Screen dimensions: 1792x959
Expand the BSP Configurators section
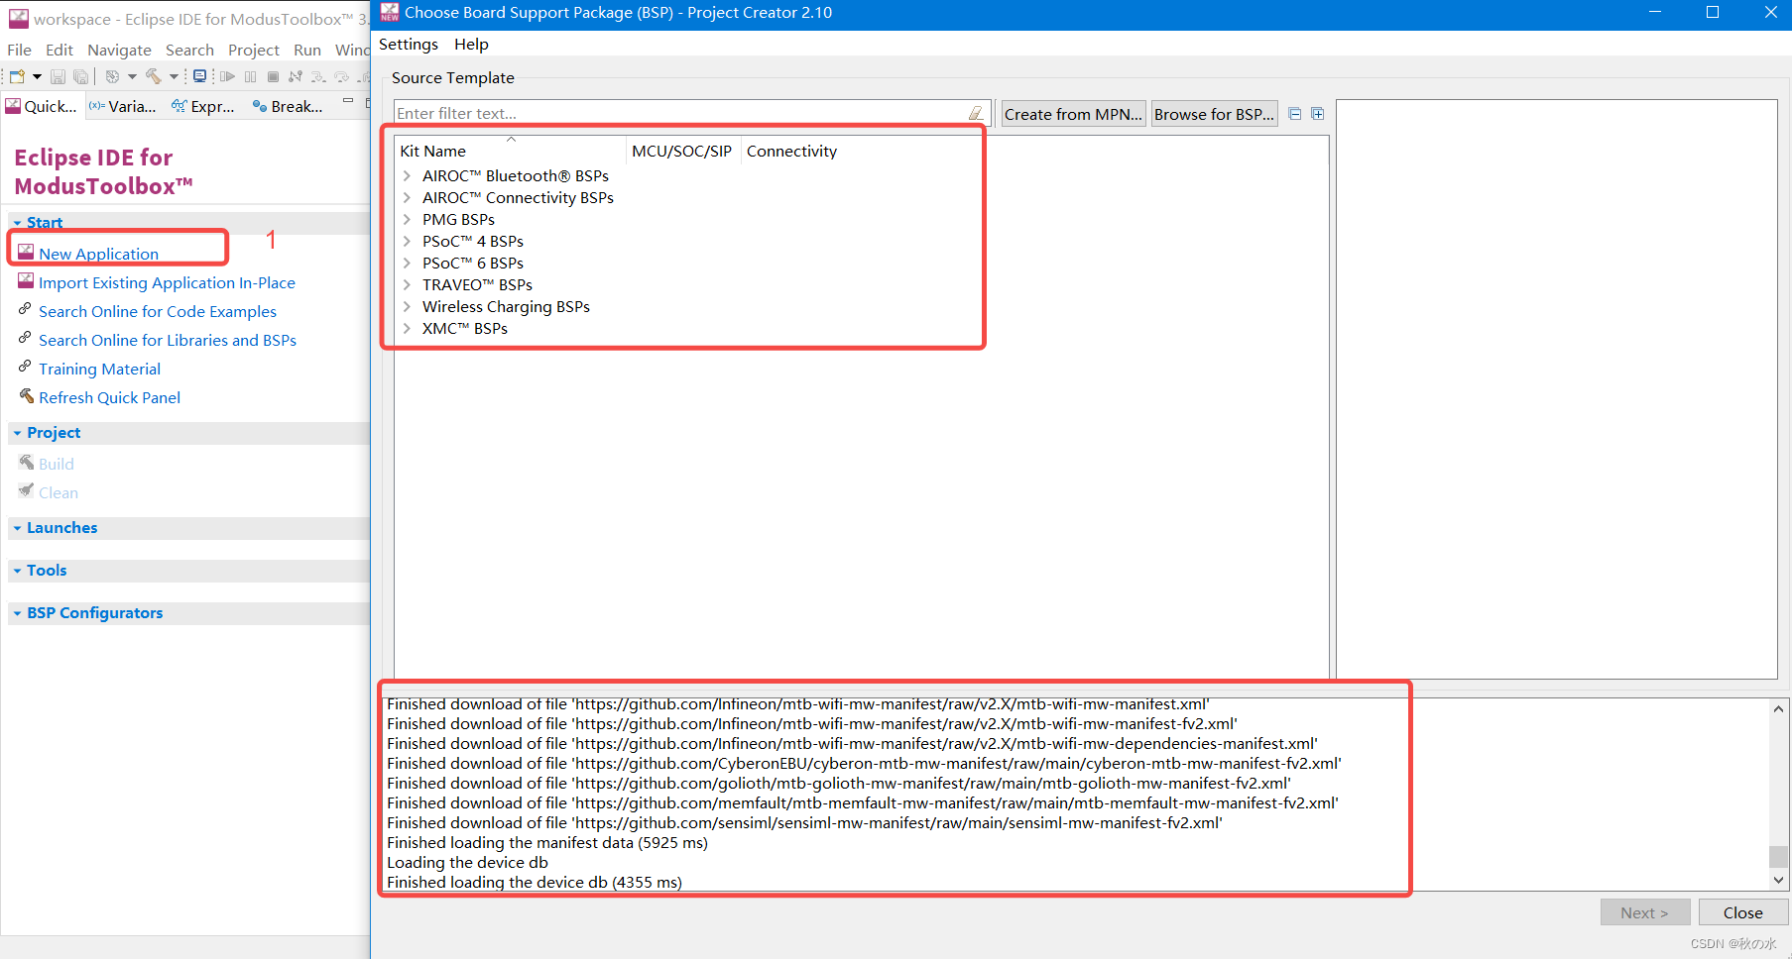tap(17, 613)
